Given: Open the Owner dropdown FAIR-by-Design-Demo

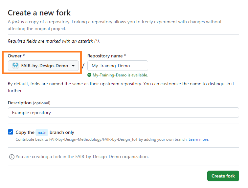Looking at the screenshot, I should tap(43, 66).
